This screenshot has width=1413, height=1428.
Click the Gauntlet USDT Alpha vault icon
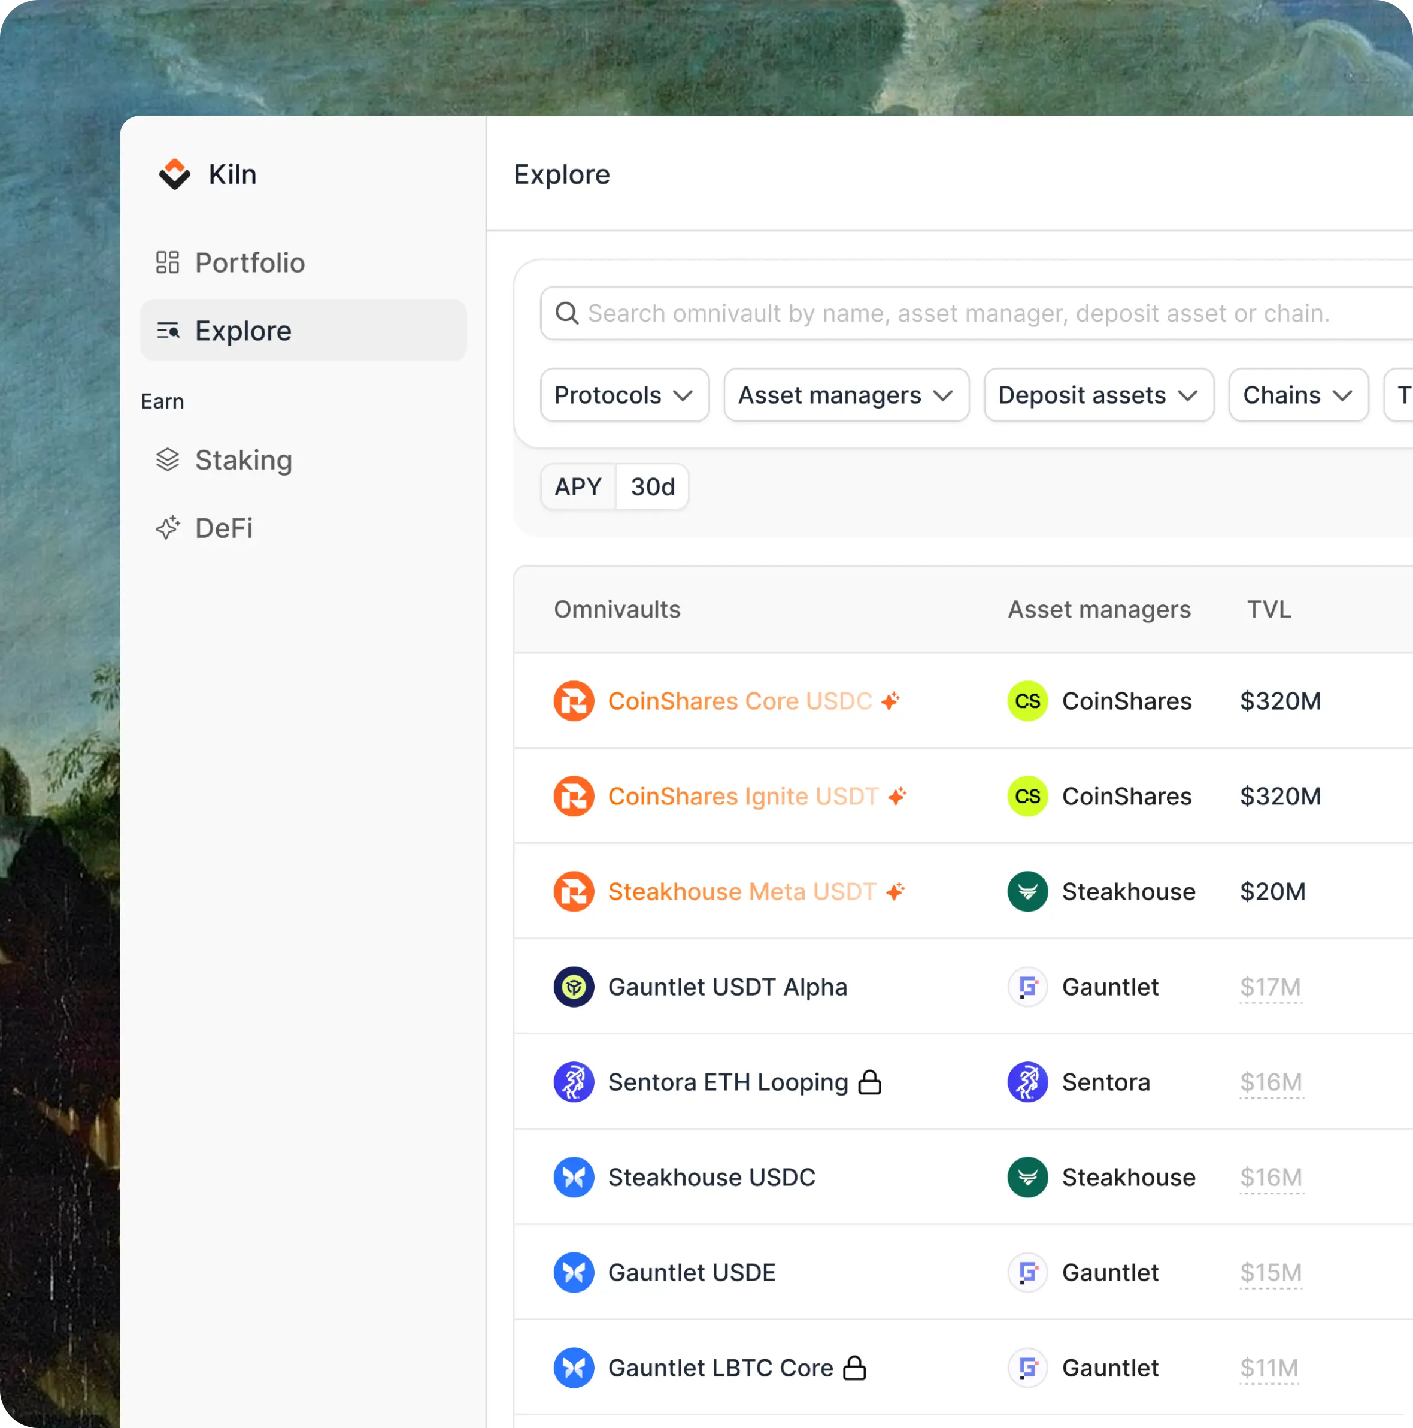point(574,987)
